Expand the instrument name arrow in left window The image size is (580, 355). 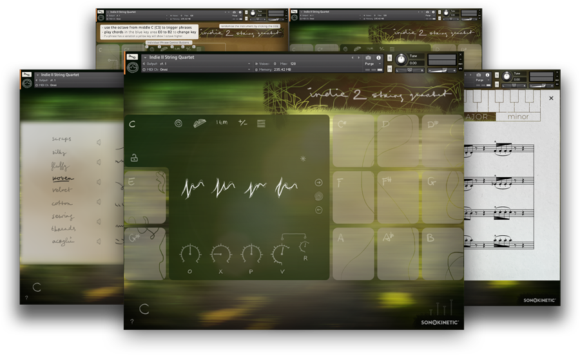pyautogui.click(x=38, y=75)
